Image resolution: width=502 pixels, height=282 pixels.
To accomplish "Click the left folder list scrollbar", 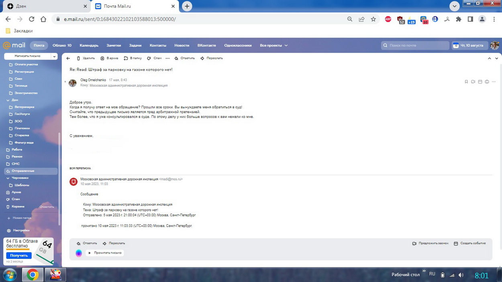I will tap(59, 177).
